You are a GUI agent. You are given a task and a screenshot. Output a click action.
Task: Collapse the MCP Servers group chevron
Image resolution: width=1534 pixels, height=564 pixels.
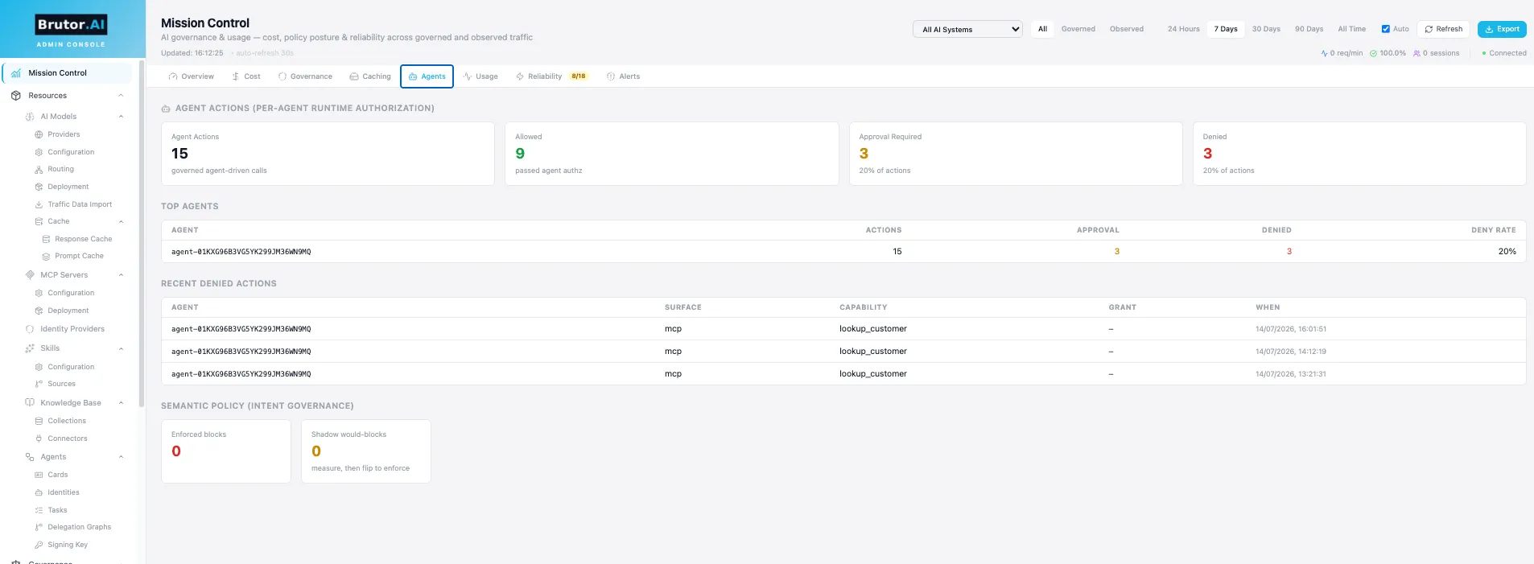pyautogui.click(x=121, y=275)
